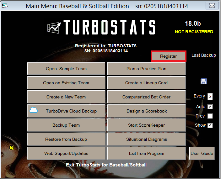Click the Register button
Screen dimensions: 221x179
[169, 56]
